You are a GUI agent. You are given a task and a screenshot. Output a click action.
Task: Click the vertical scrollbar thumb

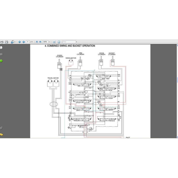point(177,80)
